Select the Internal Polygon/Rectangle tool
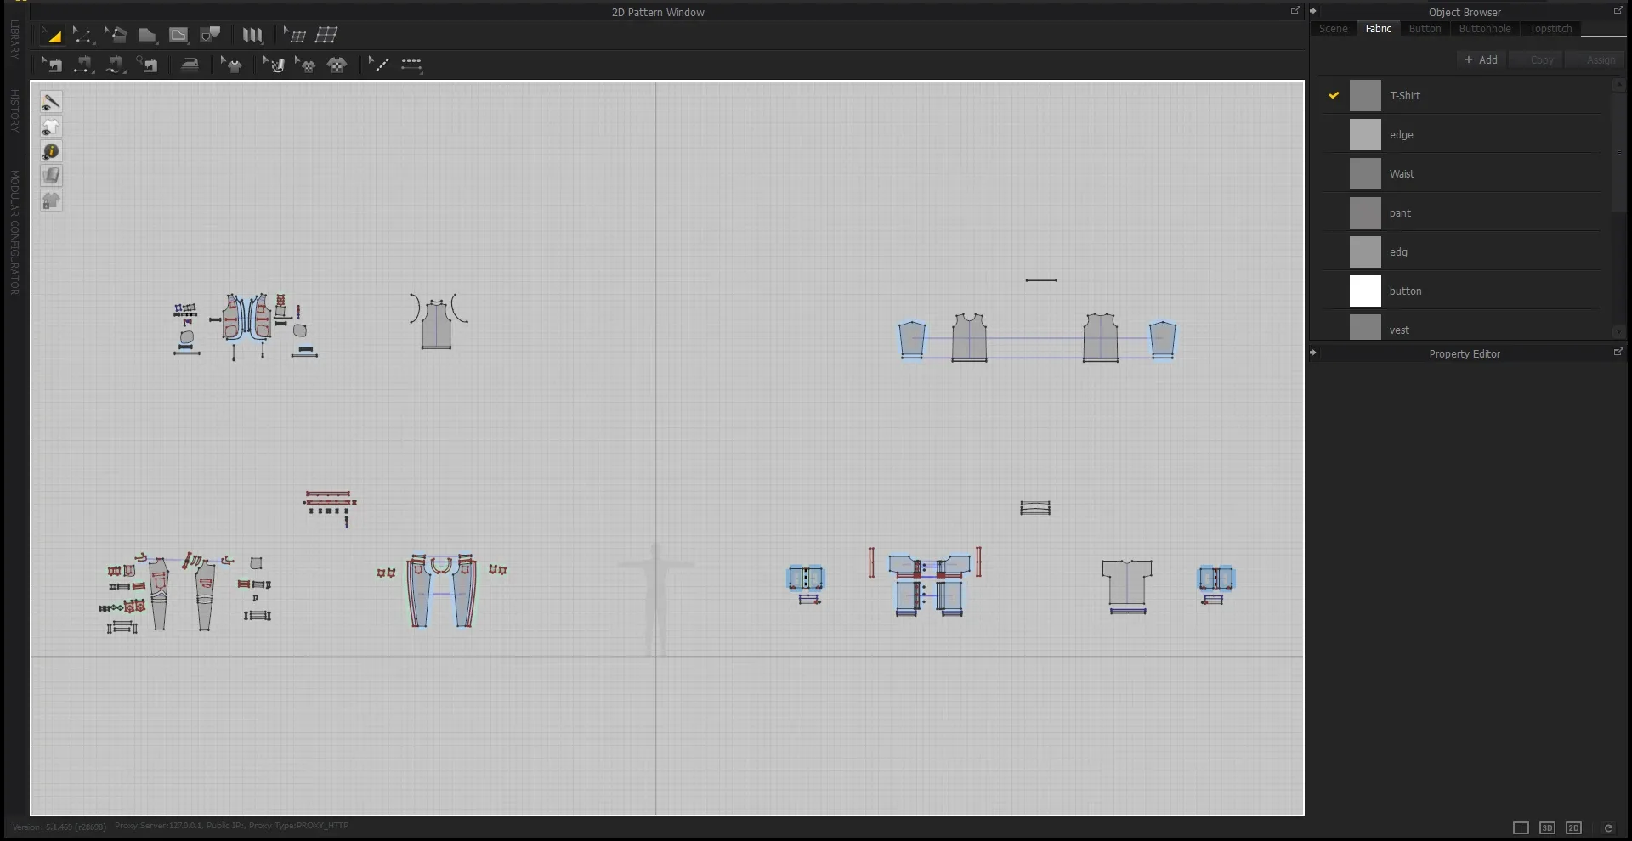The height and width of the screenshot is (841, 1632). click(178, 35)
